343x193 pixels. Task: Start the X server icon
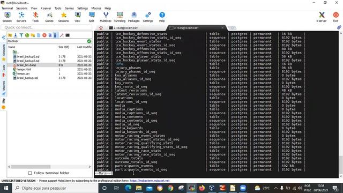[322, 17]
